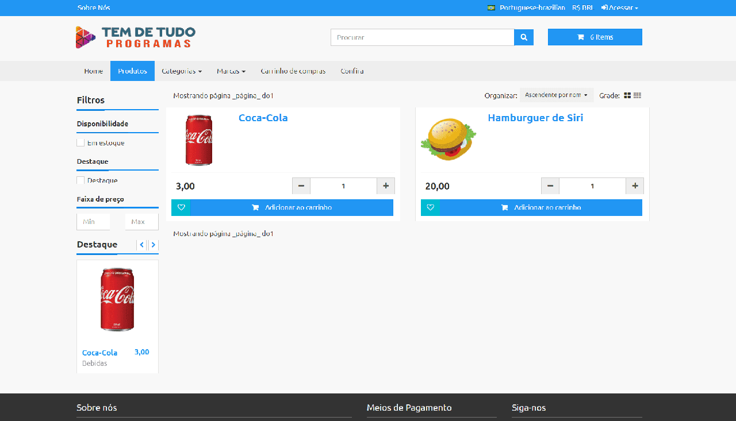Open the Ascendente por nome sort dropdown

(557, 95)
